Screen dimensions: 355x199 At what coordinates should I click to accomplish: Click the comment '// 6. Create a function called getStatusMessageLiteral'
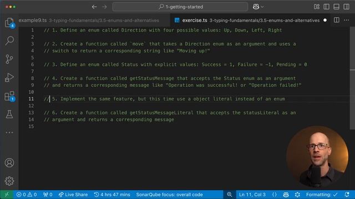119,113
